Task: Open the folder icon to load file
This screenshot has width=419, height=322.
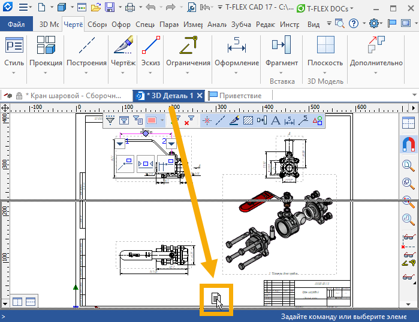Action: 95,7
